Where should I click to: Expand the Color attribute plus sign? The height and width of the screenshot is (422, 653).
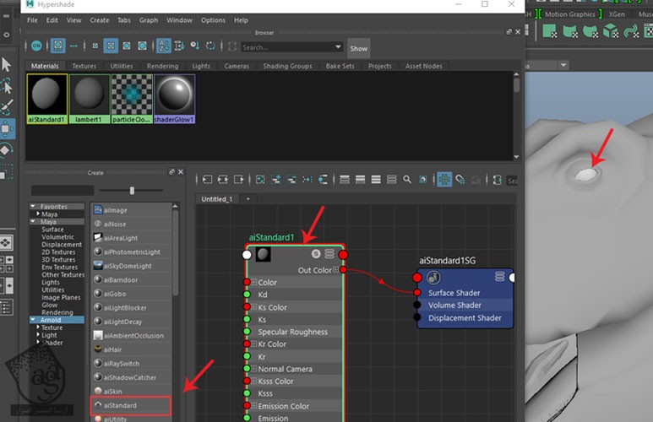[x=253, y=283]
